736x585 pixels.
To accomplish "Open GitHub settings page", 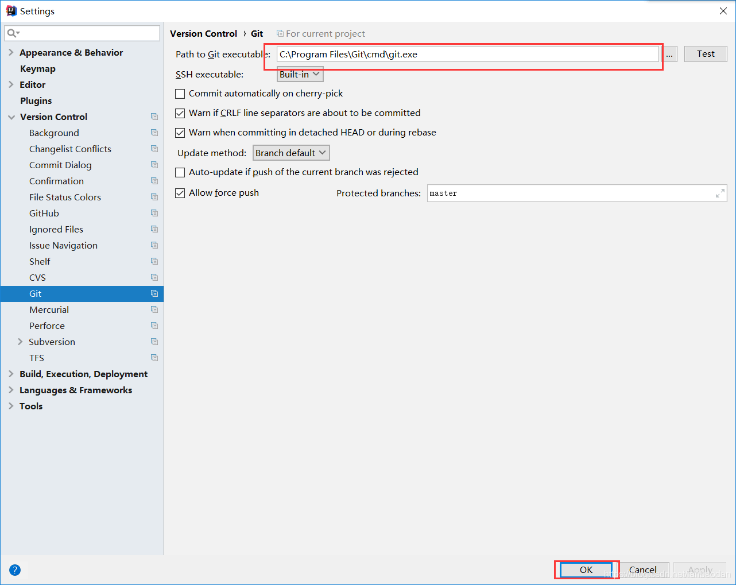I will pyautogui.click(x=44, y=213).
